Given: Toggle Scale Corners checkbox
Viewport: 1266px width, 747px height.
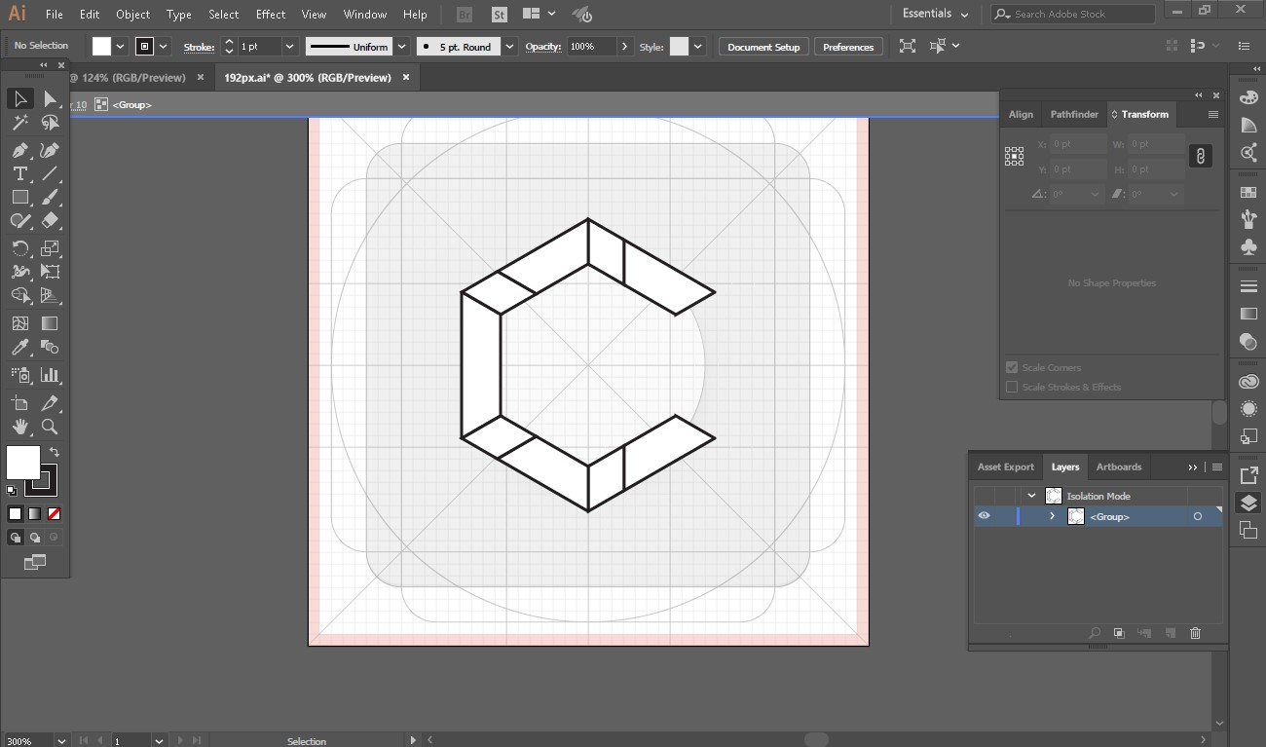Looking at the screenshot, I should coord(1012,367).
